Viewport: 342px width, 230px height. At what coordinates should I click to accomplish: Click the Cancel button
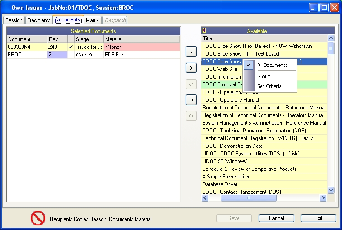pyautogui.click(x=276, y=218)
